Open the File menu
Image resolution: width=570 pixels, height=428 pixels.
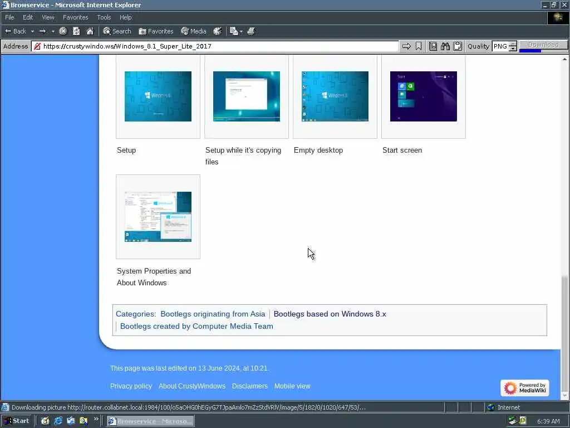tap(9, 17)
